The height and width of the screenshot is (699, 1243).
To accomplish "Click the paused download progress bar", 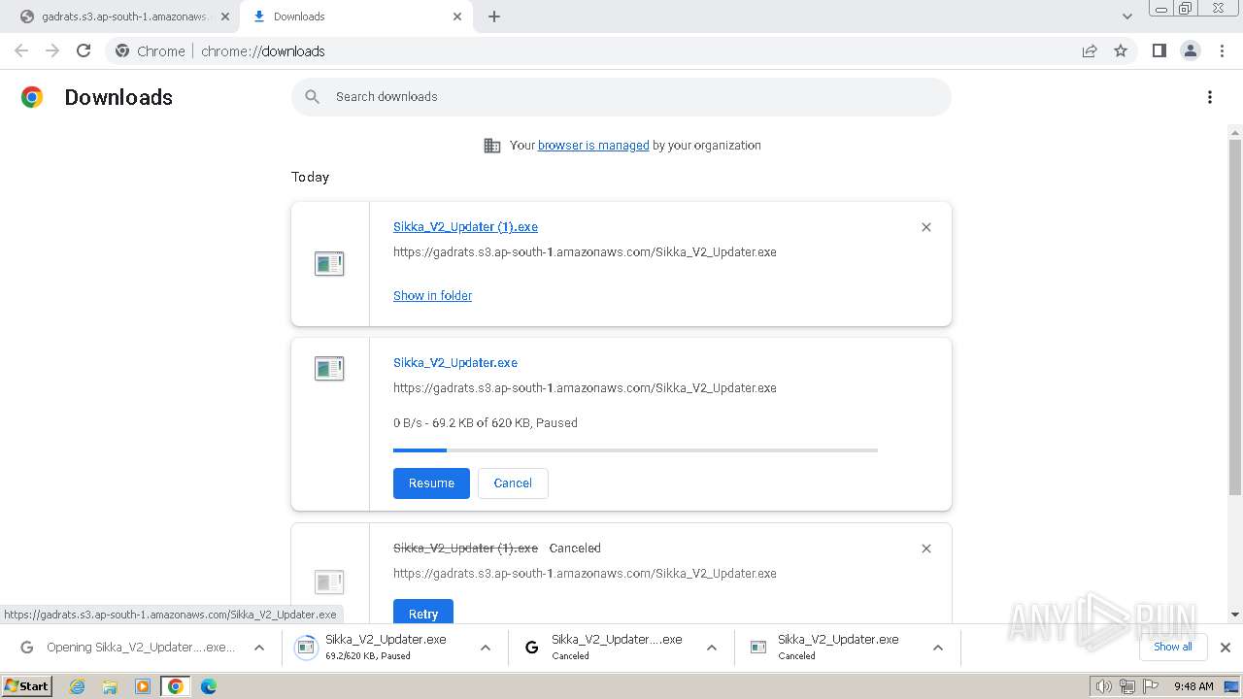I will click(635, 450).
